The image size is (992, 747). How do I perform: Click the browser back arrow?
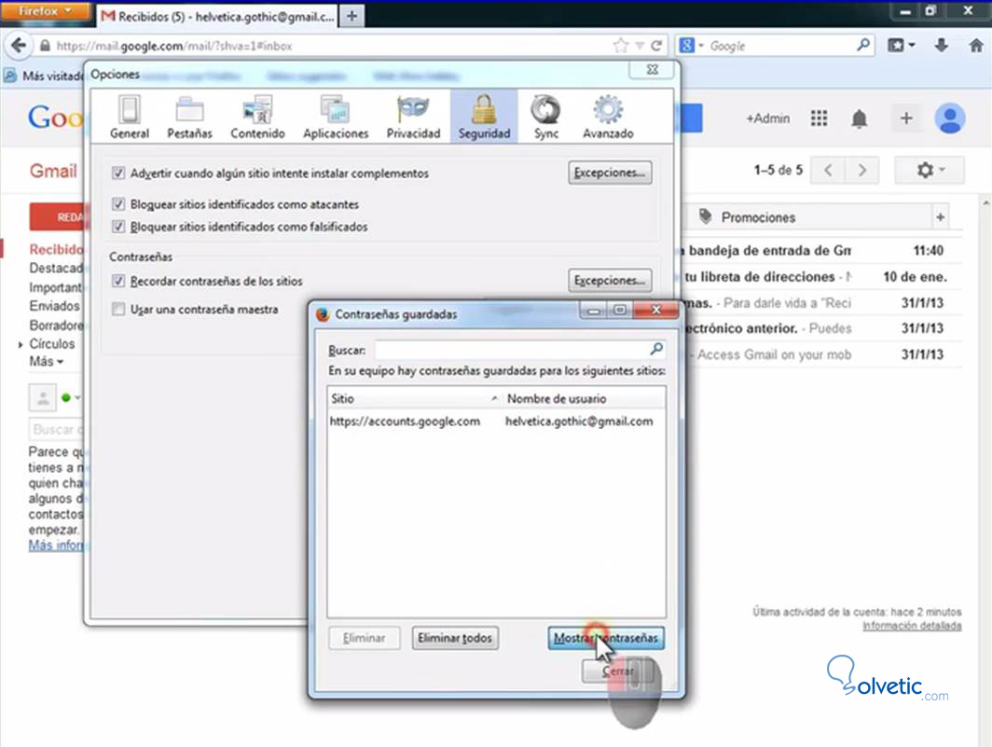(x=19, y=46)
